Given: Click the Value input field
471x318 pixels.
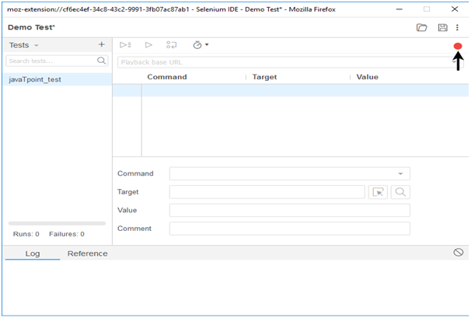Looking at the screenshot, I should (290, 211).
